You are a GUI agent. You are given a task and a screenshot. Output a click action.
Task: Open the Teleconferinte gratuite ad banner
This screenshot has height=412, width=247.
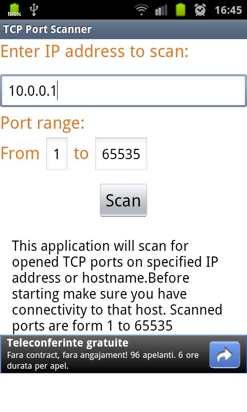[x=123, y=354]
